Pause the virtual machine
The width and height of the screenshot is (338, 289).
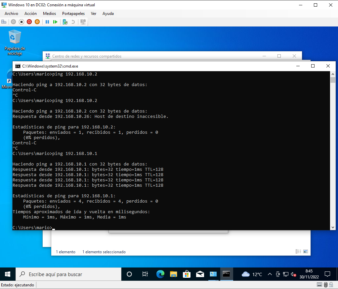pos(47,22)
